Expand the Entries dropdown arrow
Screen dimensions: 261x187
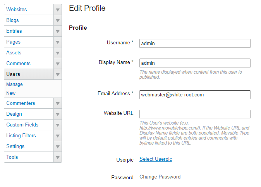58,31
